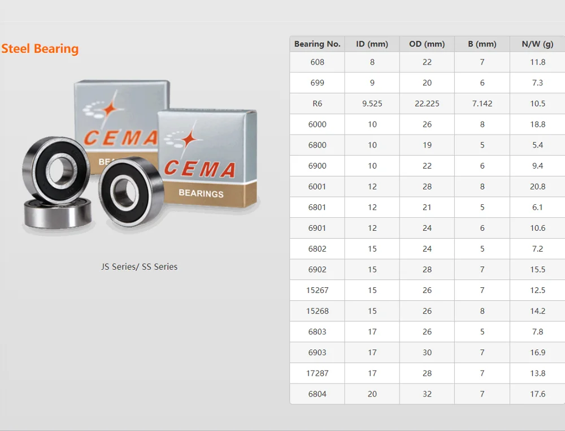The image size is (565, 431).
Task: Click the 15.5 weight for bearing 6902
Action: (x=537, y=269)
